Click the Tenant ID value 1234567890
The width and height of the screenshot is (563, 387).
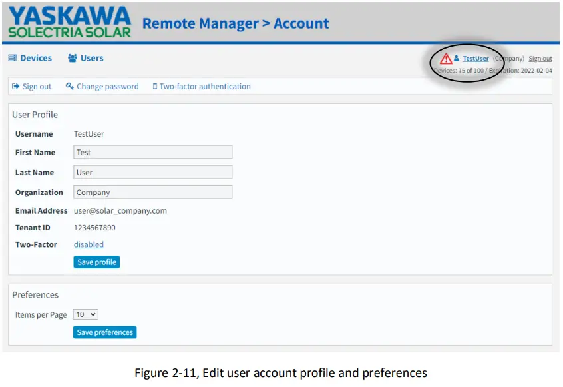pyautogui.click(x=94, y=228)
